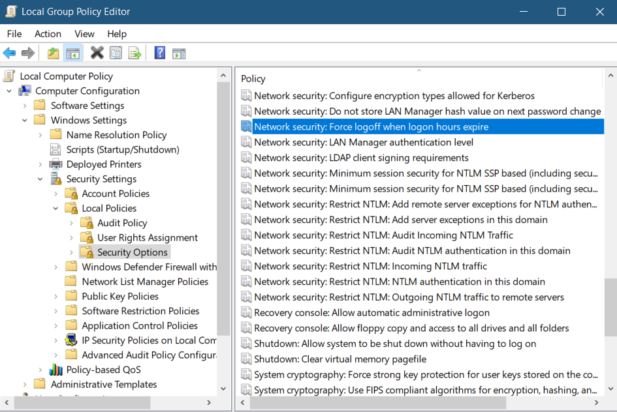Open Properties using the toolbar icon

[116, 53]
